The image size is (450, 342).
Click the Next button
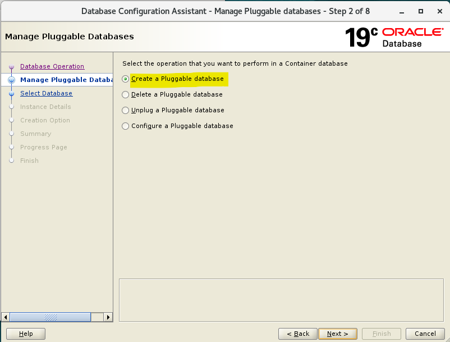(x=338, y=334)
